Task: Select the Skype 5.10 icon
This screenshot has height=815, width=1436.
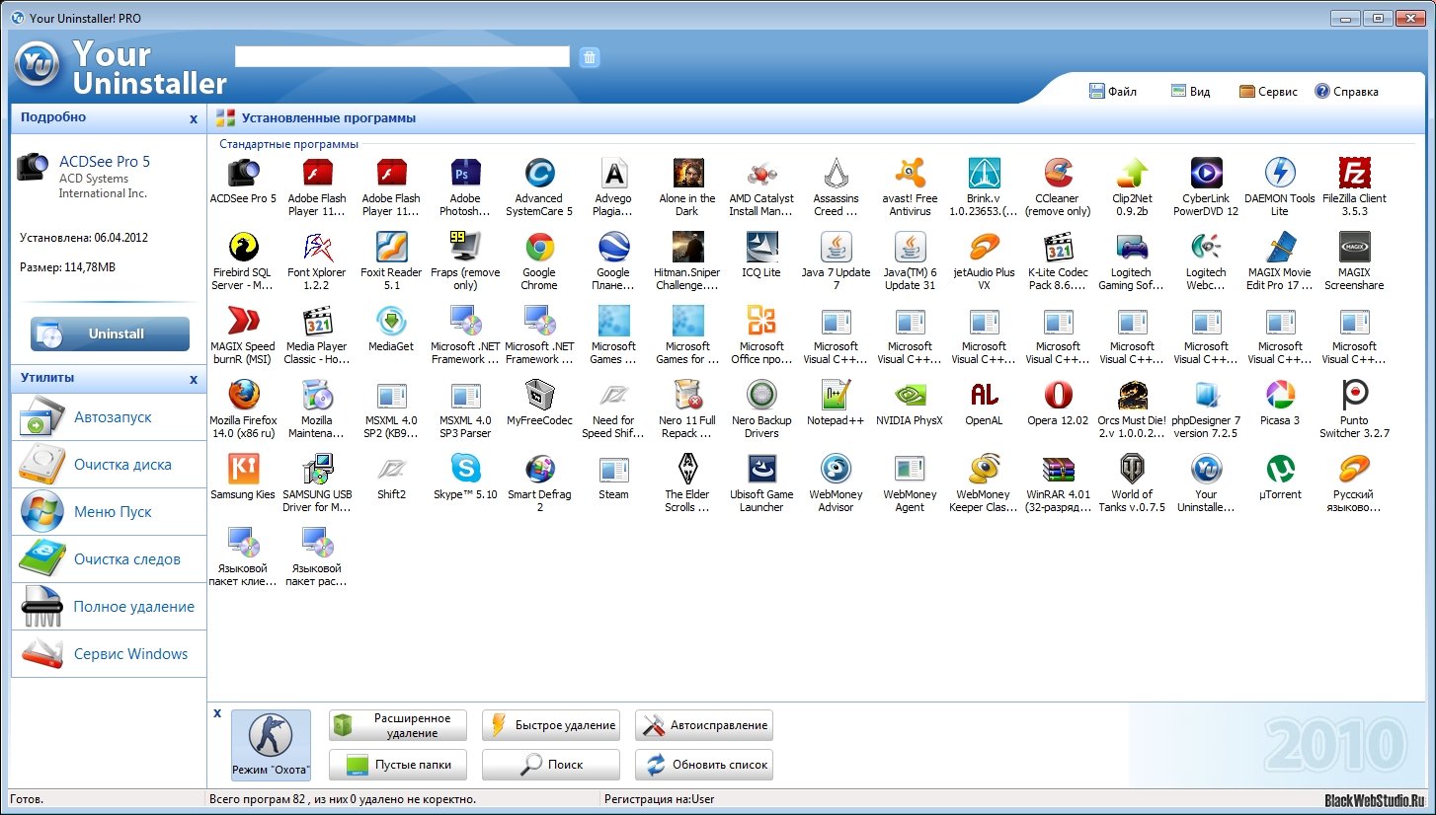Action: [465, 469]
